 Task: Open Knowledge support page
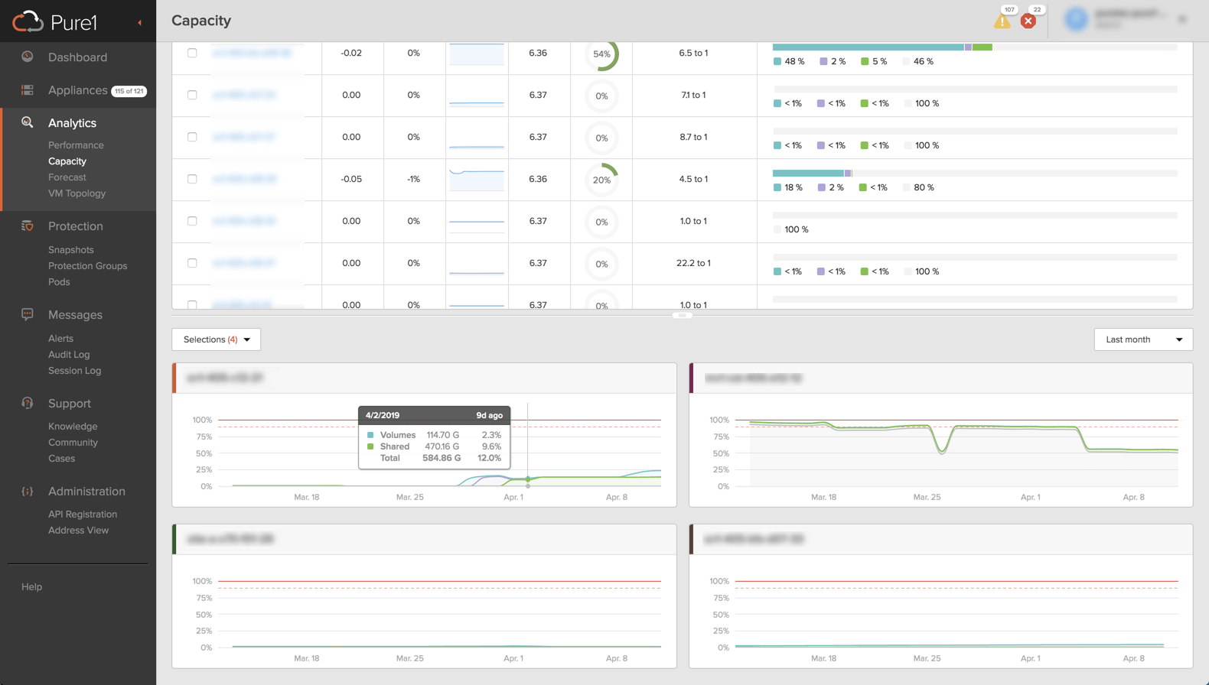[x=73, y=427]
